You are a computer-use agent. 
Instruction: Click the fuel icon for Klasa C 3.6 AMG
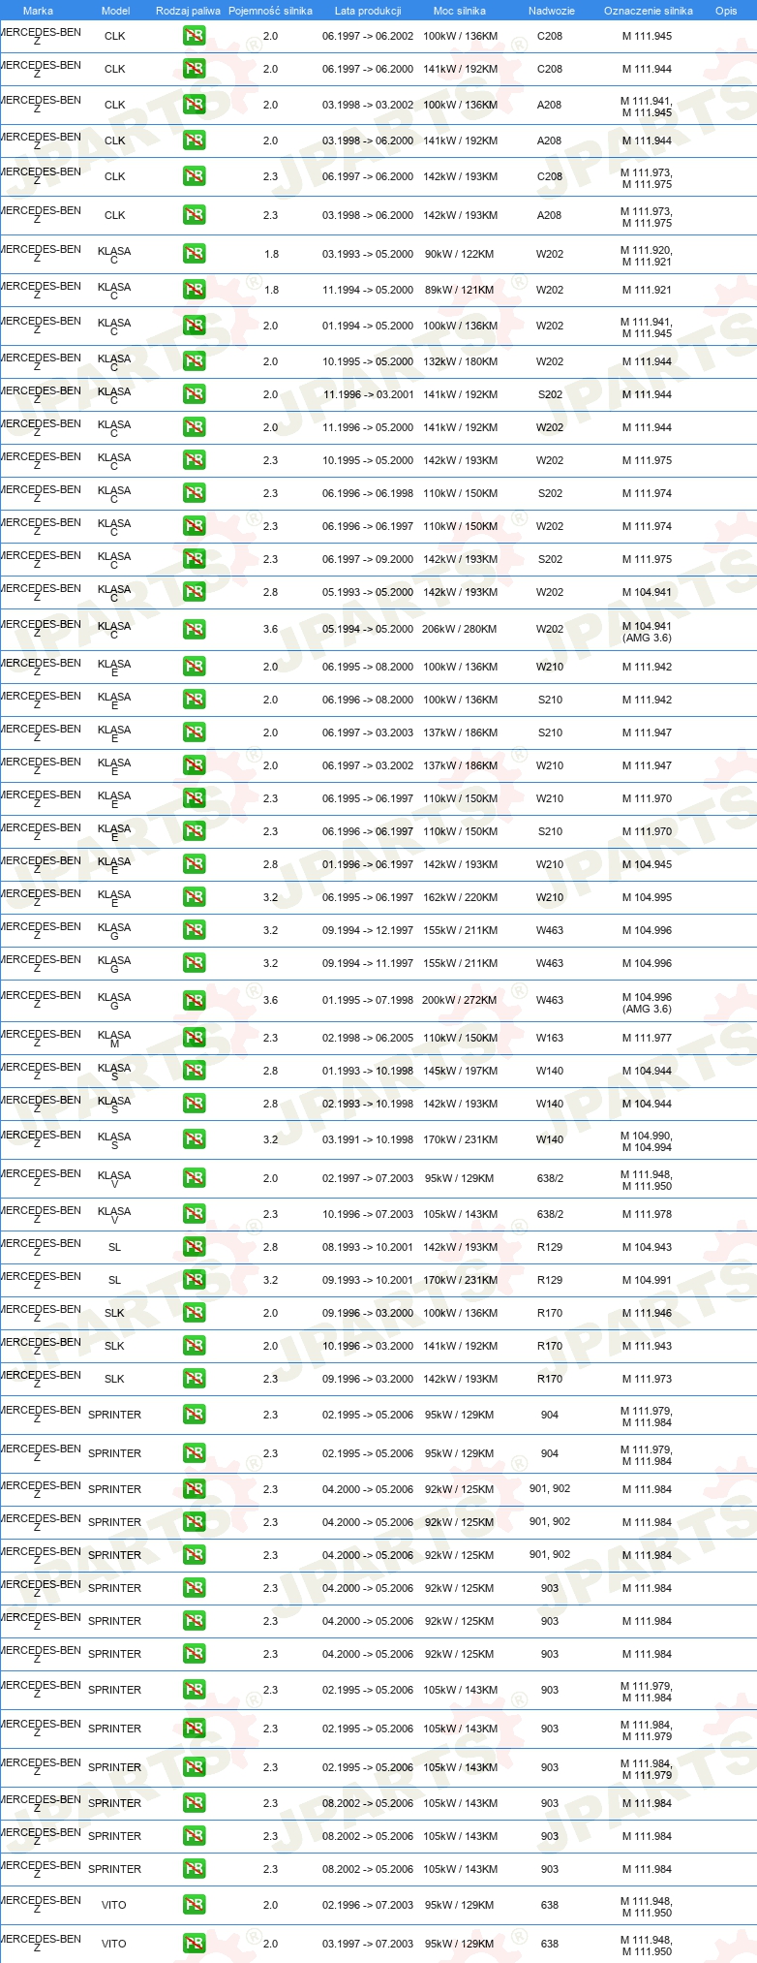[x=194, y=630]
